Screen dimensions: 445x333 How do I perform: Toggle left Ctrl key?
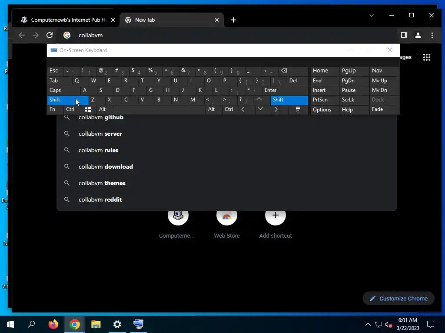tap(72, 109)
